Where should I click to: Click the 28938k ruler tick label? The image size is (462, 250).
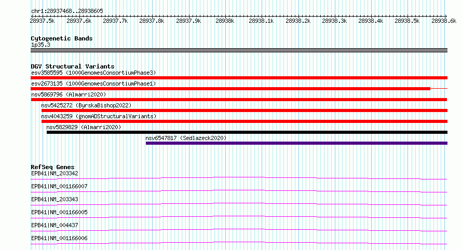pos(225,21)
